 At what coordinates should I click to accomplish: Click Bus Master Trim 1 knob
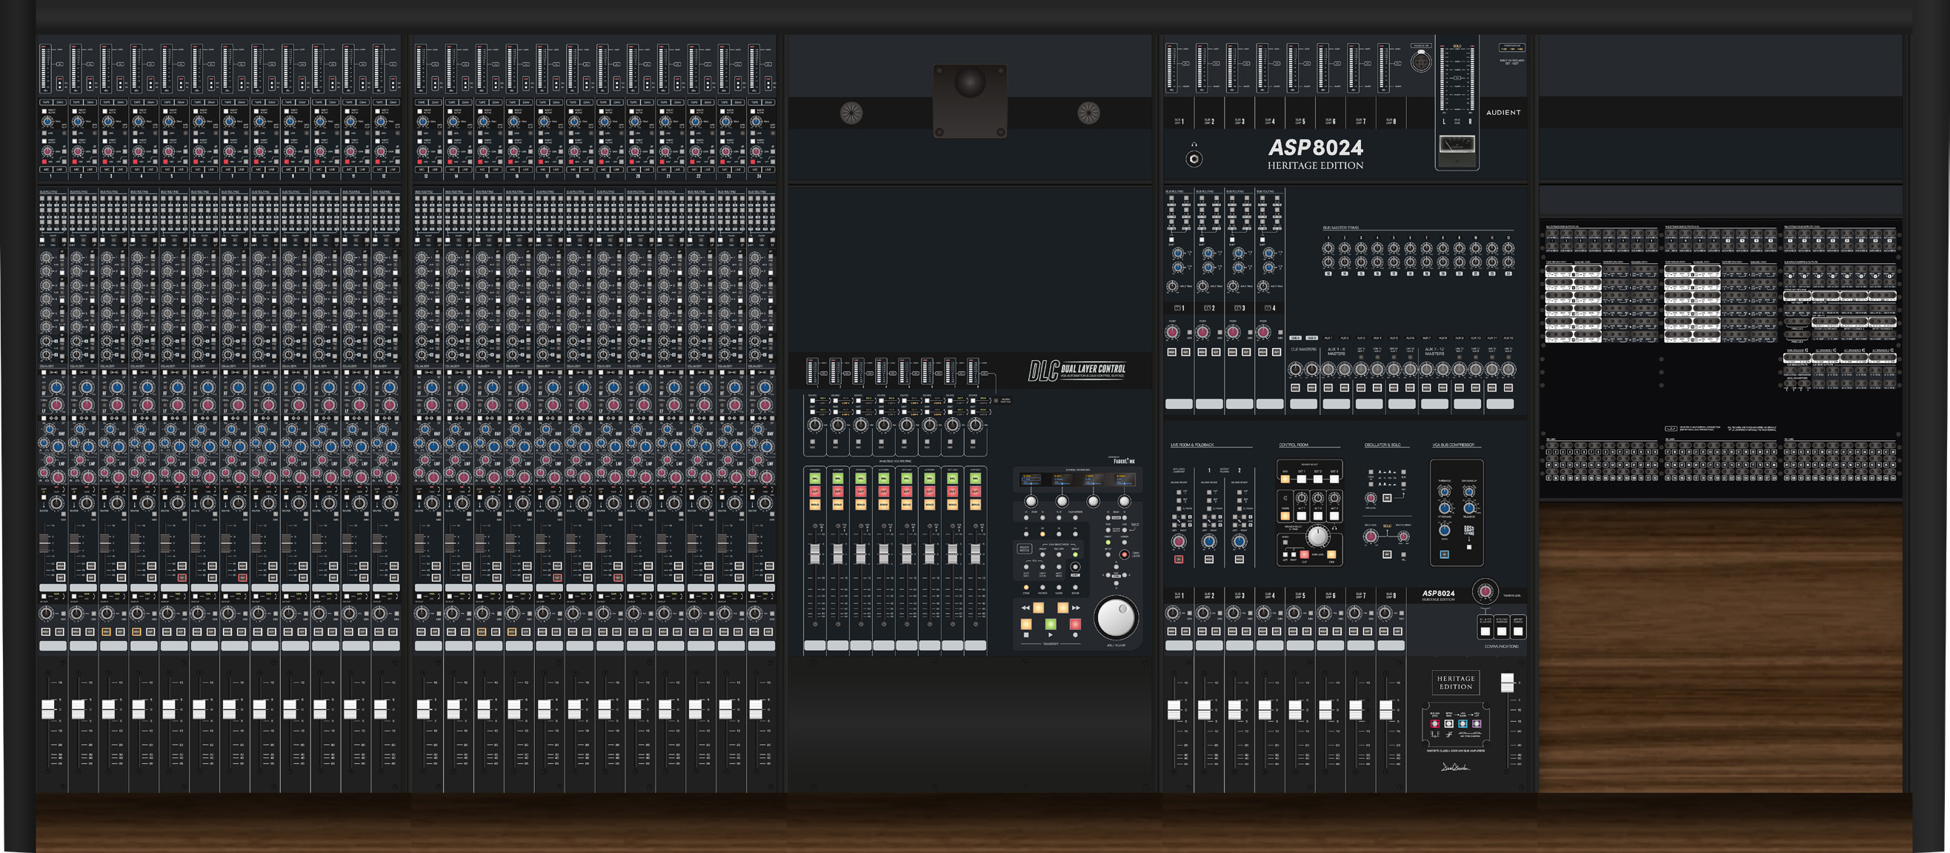[x=1328, y=248]
